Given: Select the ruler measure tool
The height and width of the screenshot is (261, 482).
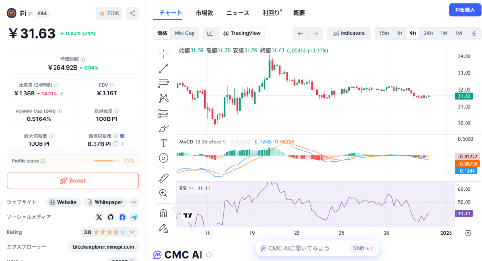Looking at the screenshot, I should tap(163, 178).
